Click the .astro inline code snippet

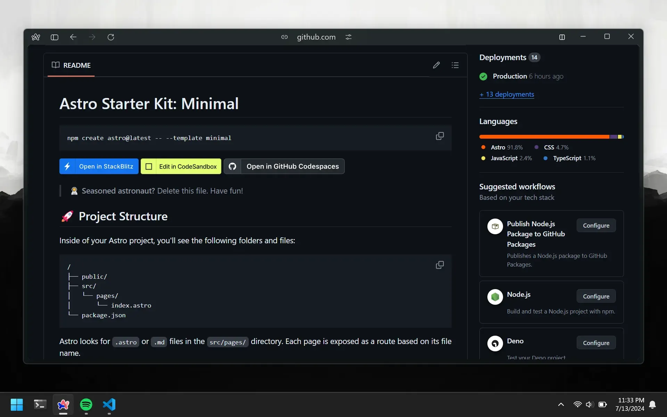(126, 342)
